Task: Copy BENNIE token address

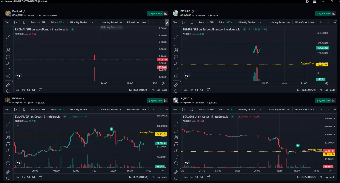Action: (x=193, y=11)
